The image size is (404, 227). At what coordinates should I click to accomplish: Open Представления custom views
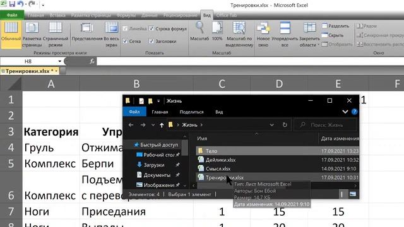click(87, 32)
